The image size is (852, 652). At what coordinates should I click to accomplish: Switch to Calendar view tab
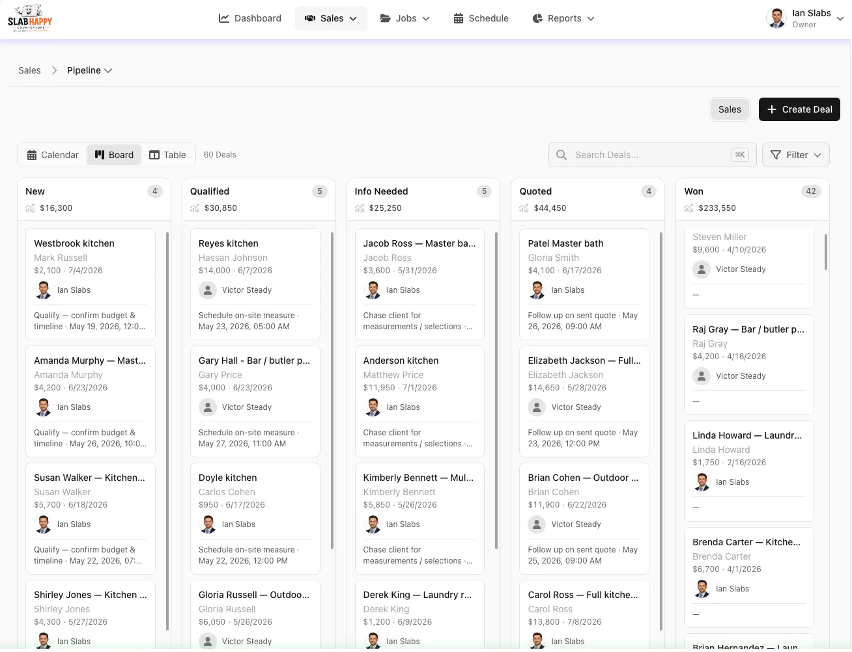click(53, 155)
